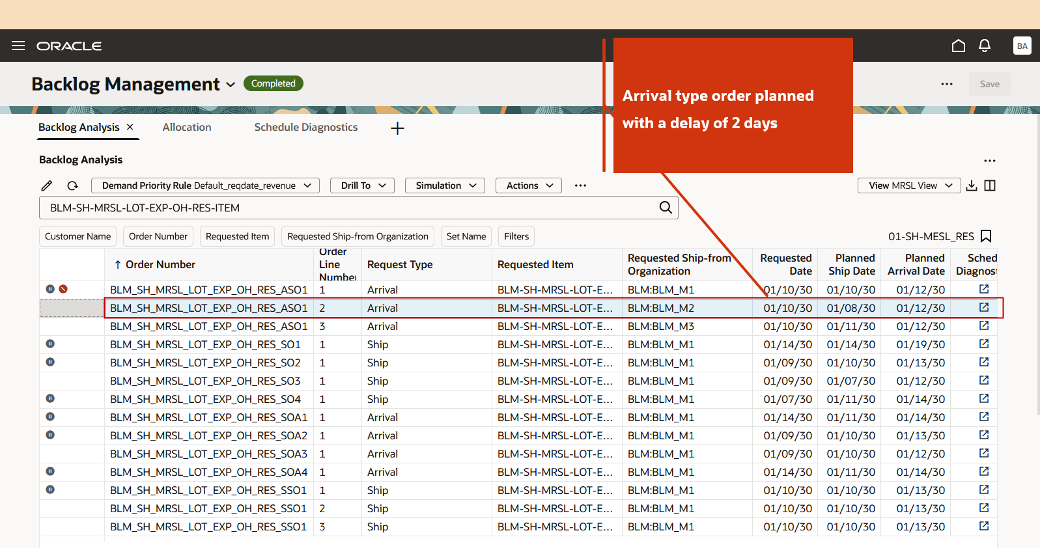Open the Filters chip
This screenshot has height=548, width=1040.
[x=516, y=236]
